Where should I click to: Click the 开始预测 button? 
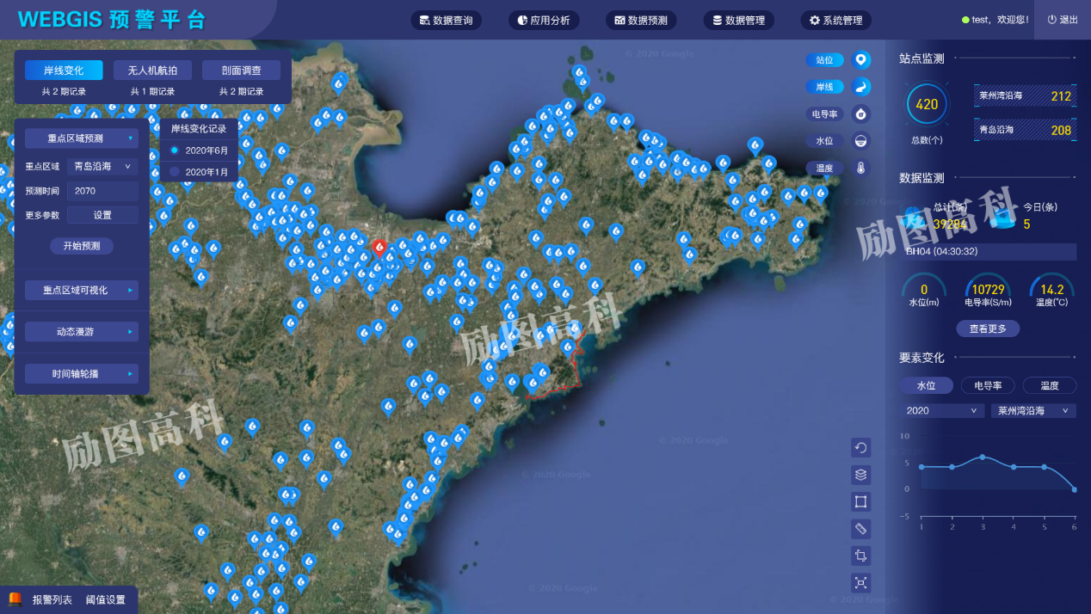81,246
